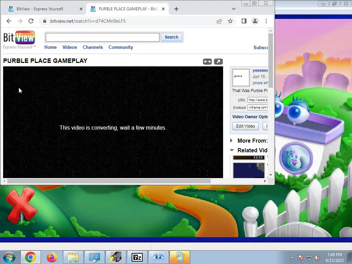Click the Action Center flag tray icon
Viewport: 352px width, 264px height.
[301, 257]
